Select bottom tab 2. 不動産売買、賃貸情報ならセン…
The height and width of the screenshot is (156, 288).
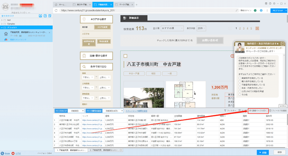(105, 150)
